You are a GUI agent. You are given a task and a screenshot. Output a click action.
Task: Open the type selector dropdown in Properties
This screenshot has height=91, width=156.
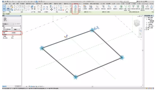pyautogui.click(x=12, y=20)
